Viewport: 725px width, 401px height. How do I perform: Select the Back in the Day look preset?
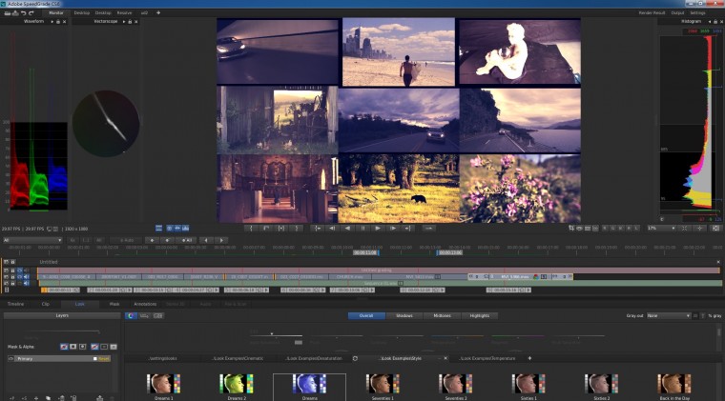click(673, 385)
